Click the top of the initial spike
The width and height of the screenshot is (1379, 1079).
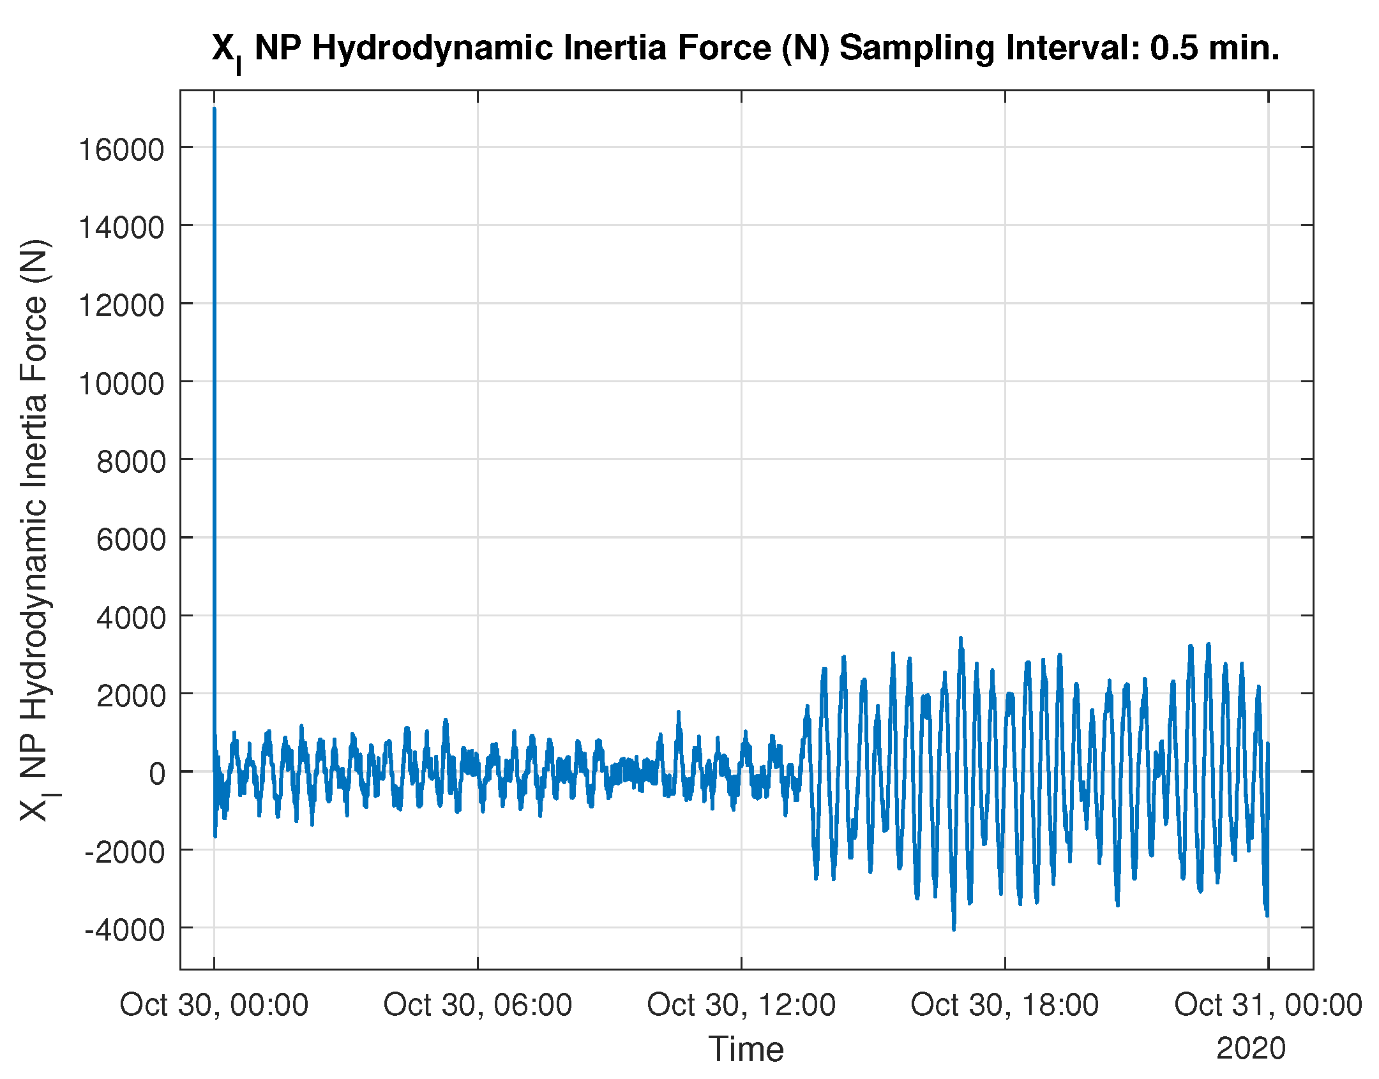(x=215, y=110)
